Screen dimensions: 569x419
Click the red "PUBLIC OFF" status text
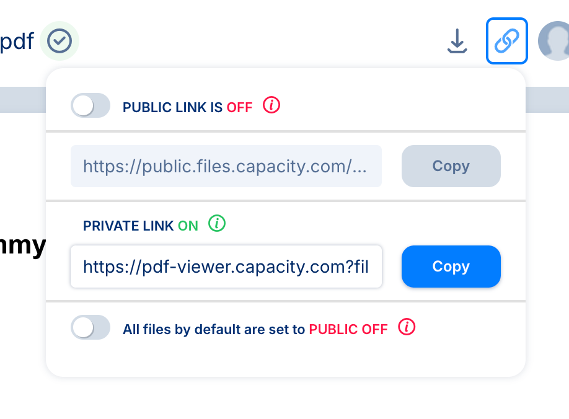[x=348, y=330]
